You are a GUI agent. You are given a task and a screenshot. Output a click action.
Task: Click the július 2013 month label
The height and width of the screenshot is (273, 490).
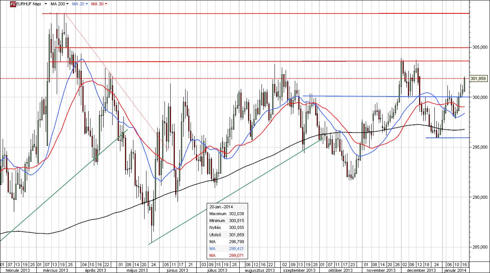218,270
